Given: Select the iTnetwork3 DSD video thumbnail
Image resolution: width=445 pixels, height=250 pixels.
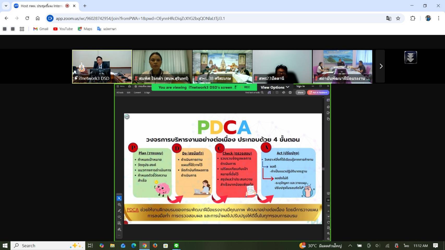Looking at the screenshot, I should (102, 66).
